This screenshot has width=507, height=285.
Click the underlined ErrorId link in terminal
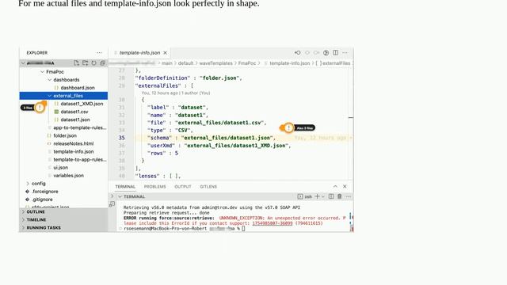273,223
